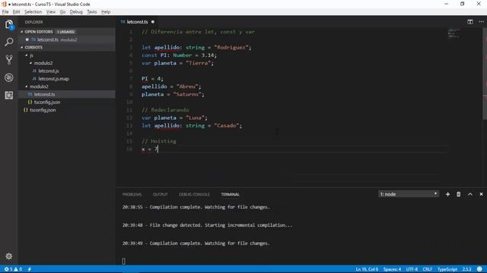Open the Help menu

click(x=106, y=12)
